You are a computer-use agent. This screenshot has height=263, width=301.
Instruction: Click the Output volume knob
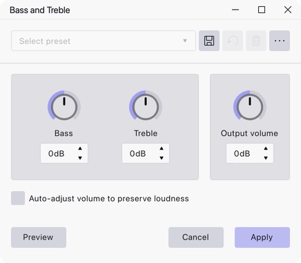[250, 106]
